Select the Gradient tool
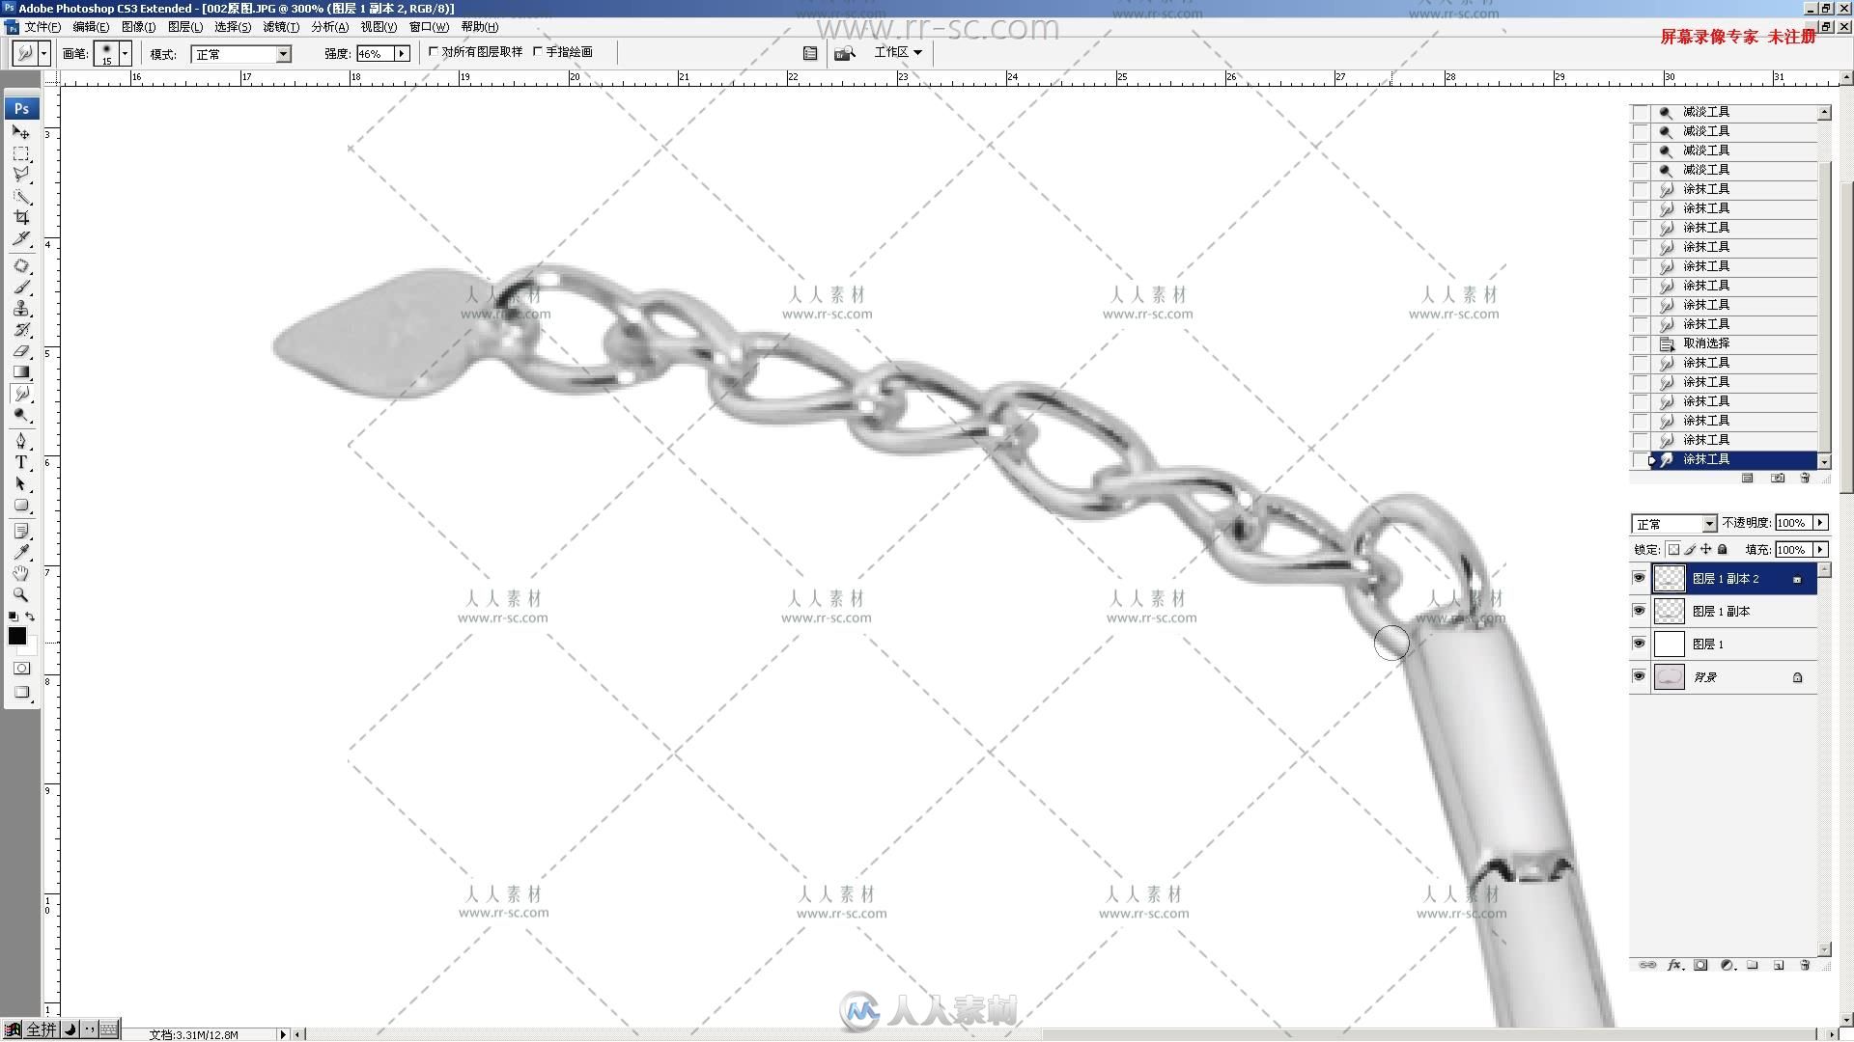The width and height of the screenshot is (1854, 1042). [x=21, y=372]
